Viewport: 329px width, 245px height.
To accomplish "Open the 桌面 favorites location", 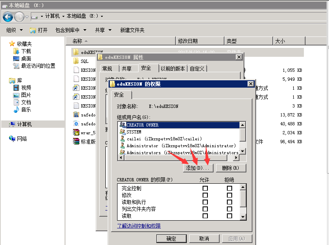I will click(26, 58).
